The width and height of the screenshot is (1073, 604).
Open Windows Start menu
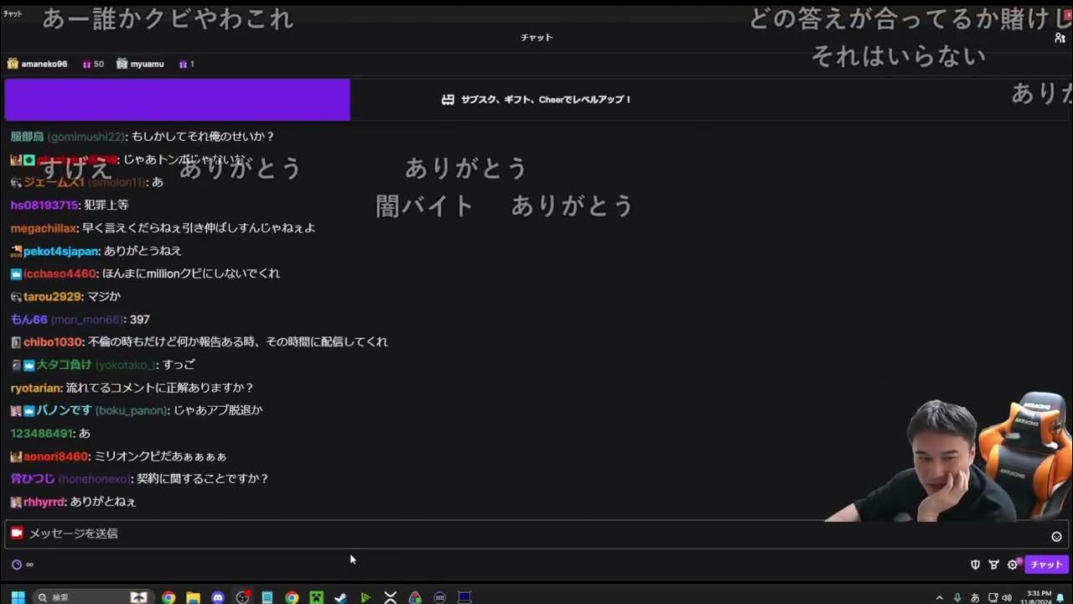[18, 597]
